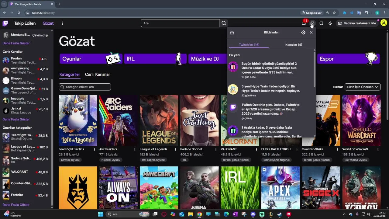Open the Sırala sort dropdown
The image size is (389, 219).
363,87
